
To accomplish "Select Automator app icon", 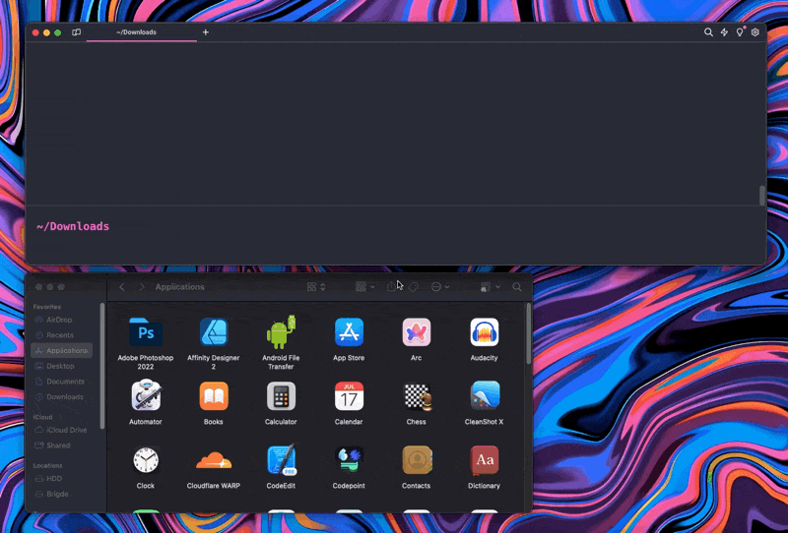I will tap(146, 396).
